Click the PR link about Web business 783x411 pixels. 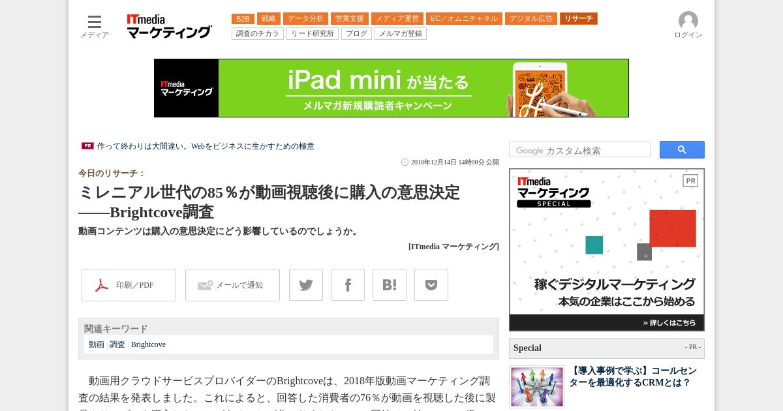(x=206, y=146)
